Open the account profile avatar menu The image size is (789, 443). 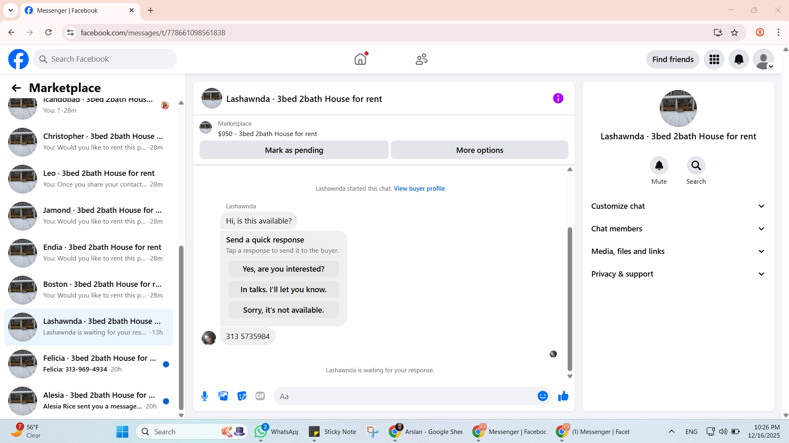[x=763, y=60]
